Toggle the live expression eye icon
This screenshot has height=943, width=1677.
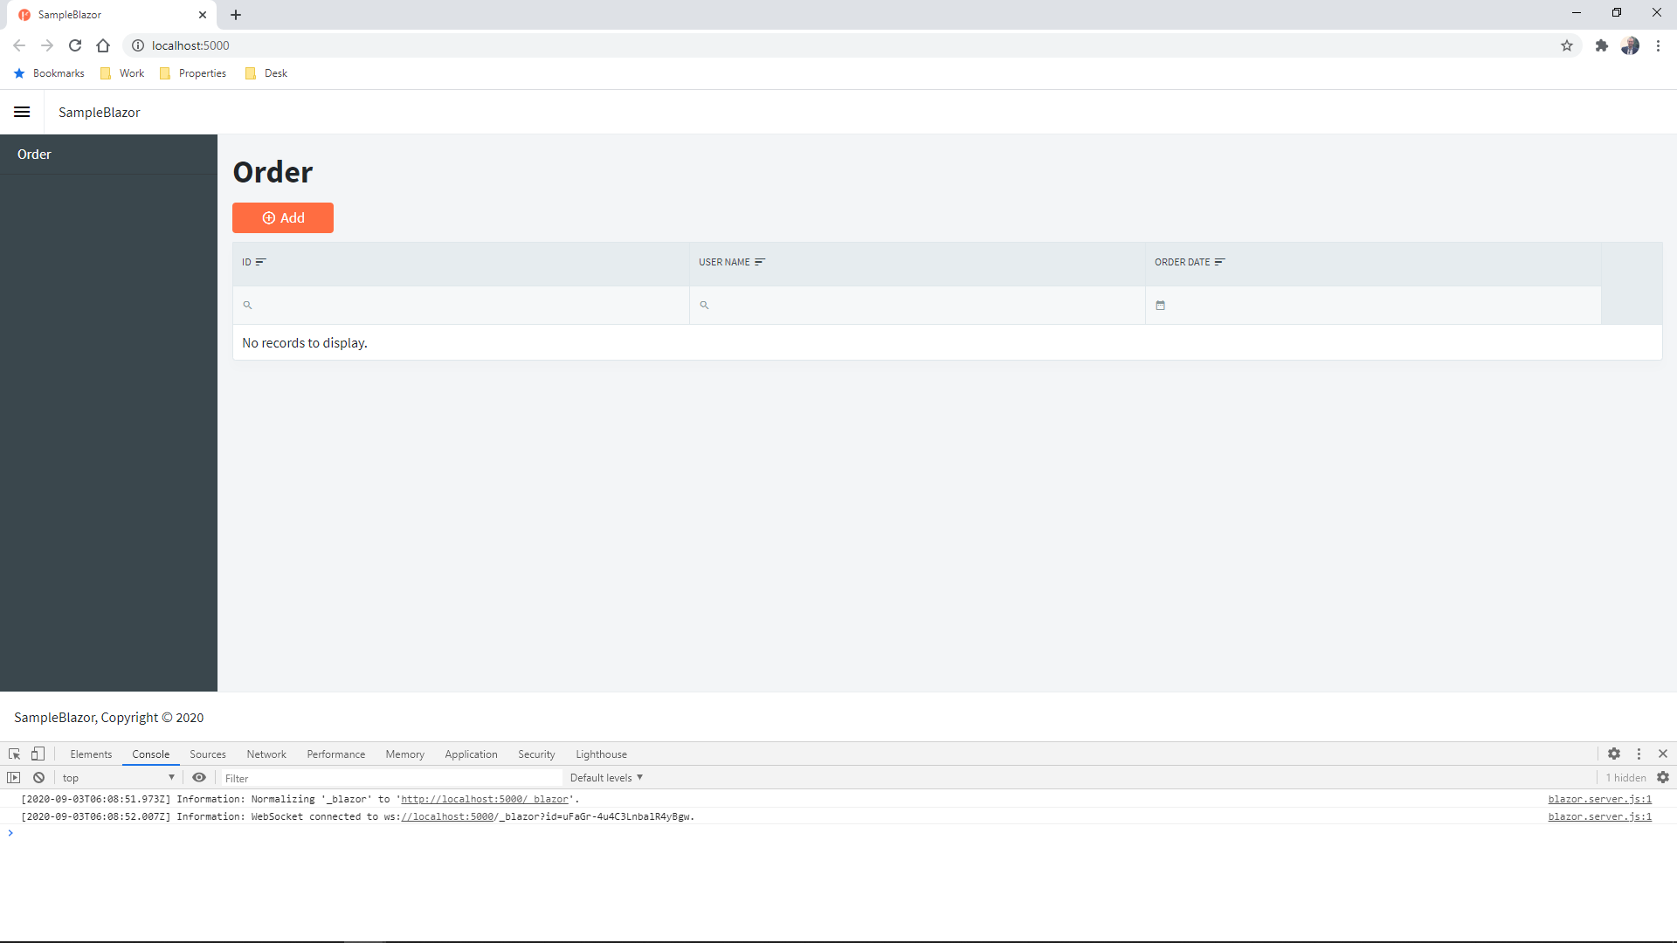pos(199,778)
